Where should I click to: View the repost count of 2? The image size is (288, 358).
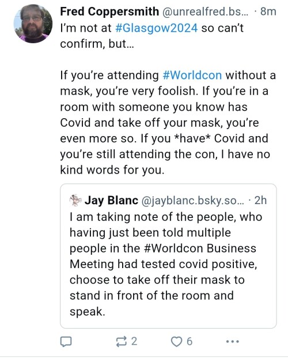tap(134, 341)
